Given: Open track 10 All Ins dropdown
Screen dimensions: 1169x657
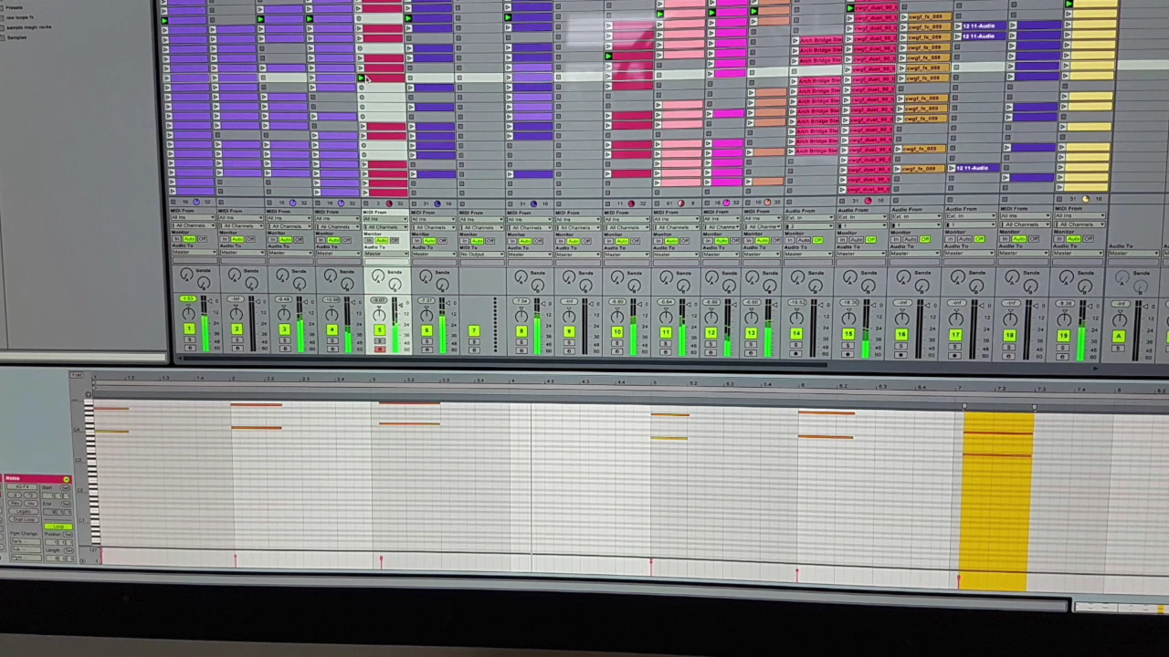Looking at the screenshot, I should pyautogui.click(x=627, y=219).
